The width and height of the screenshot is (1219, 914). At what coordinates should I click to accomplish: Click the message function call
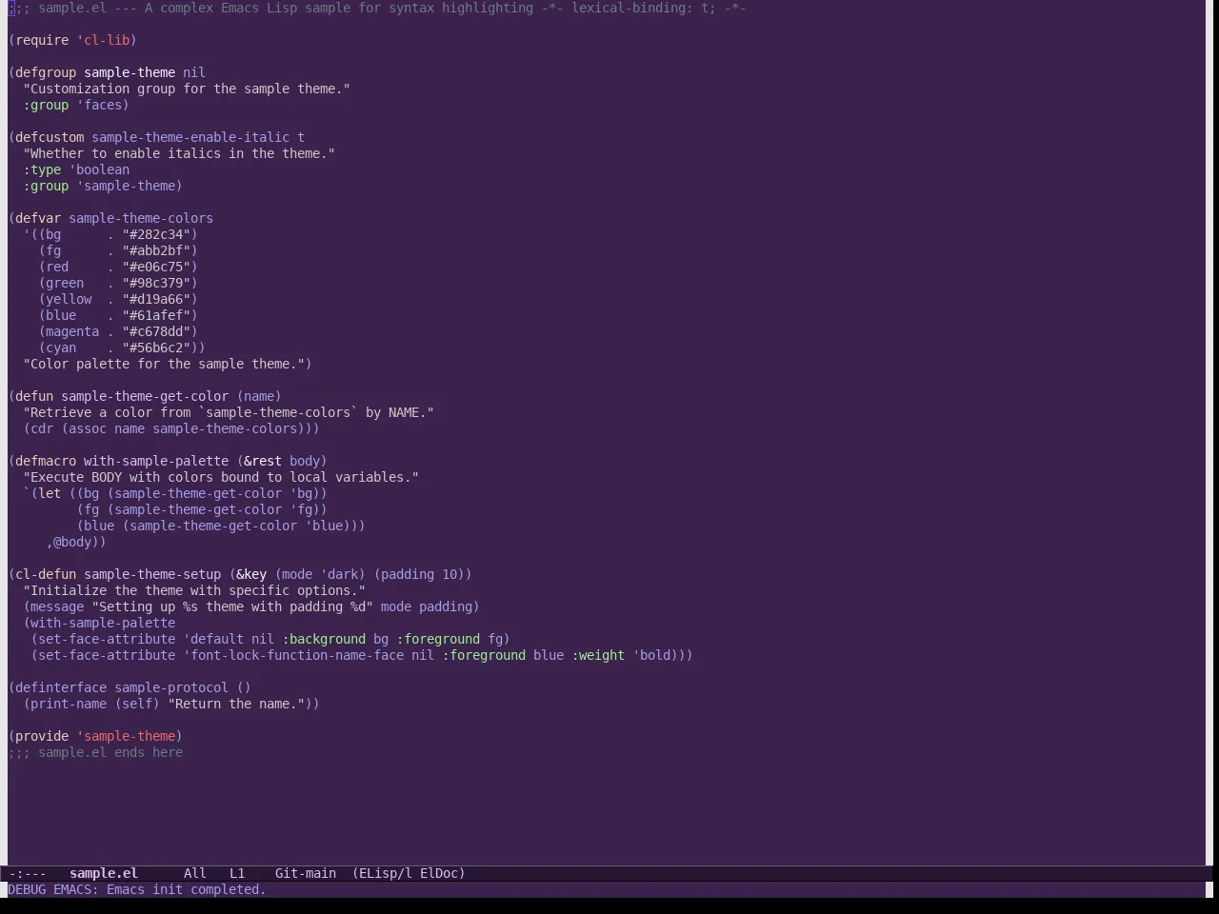(57, 606)
